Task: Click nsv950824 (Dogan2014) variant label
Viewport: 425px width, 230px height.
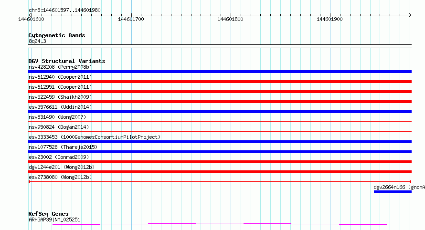Action: click(x=59, y=127)
